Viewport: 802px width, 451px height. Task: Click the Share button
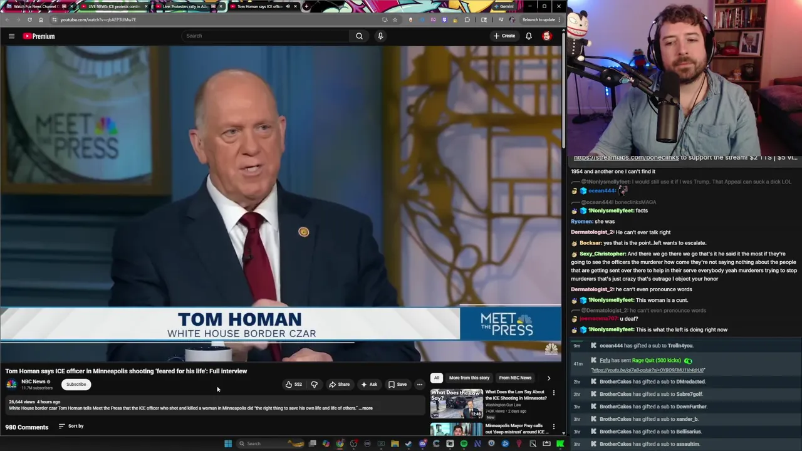point(340,385)
